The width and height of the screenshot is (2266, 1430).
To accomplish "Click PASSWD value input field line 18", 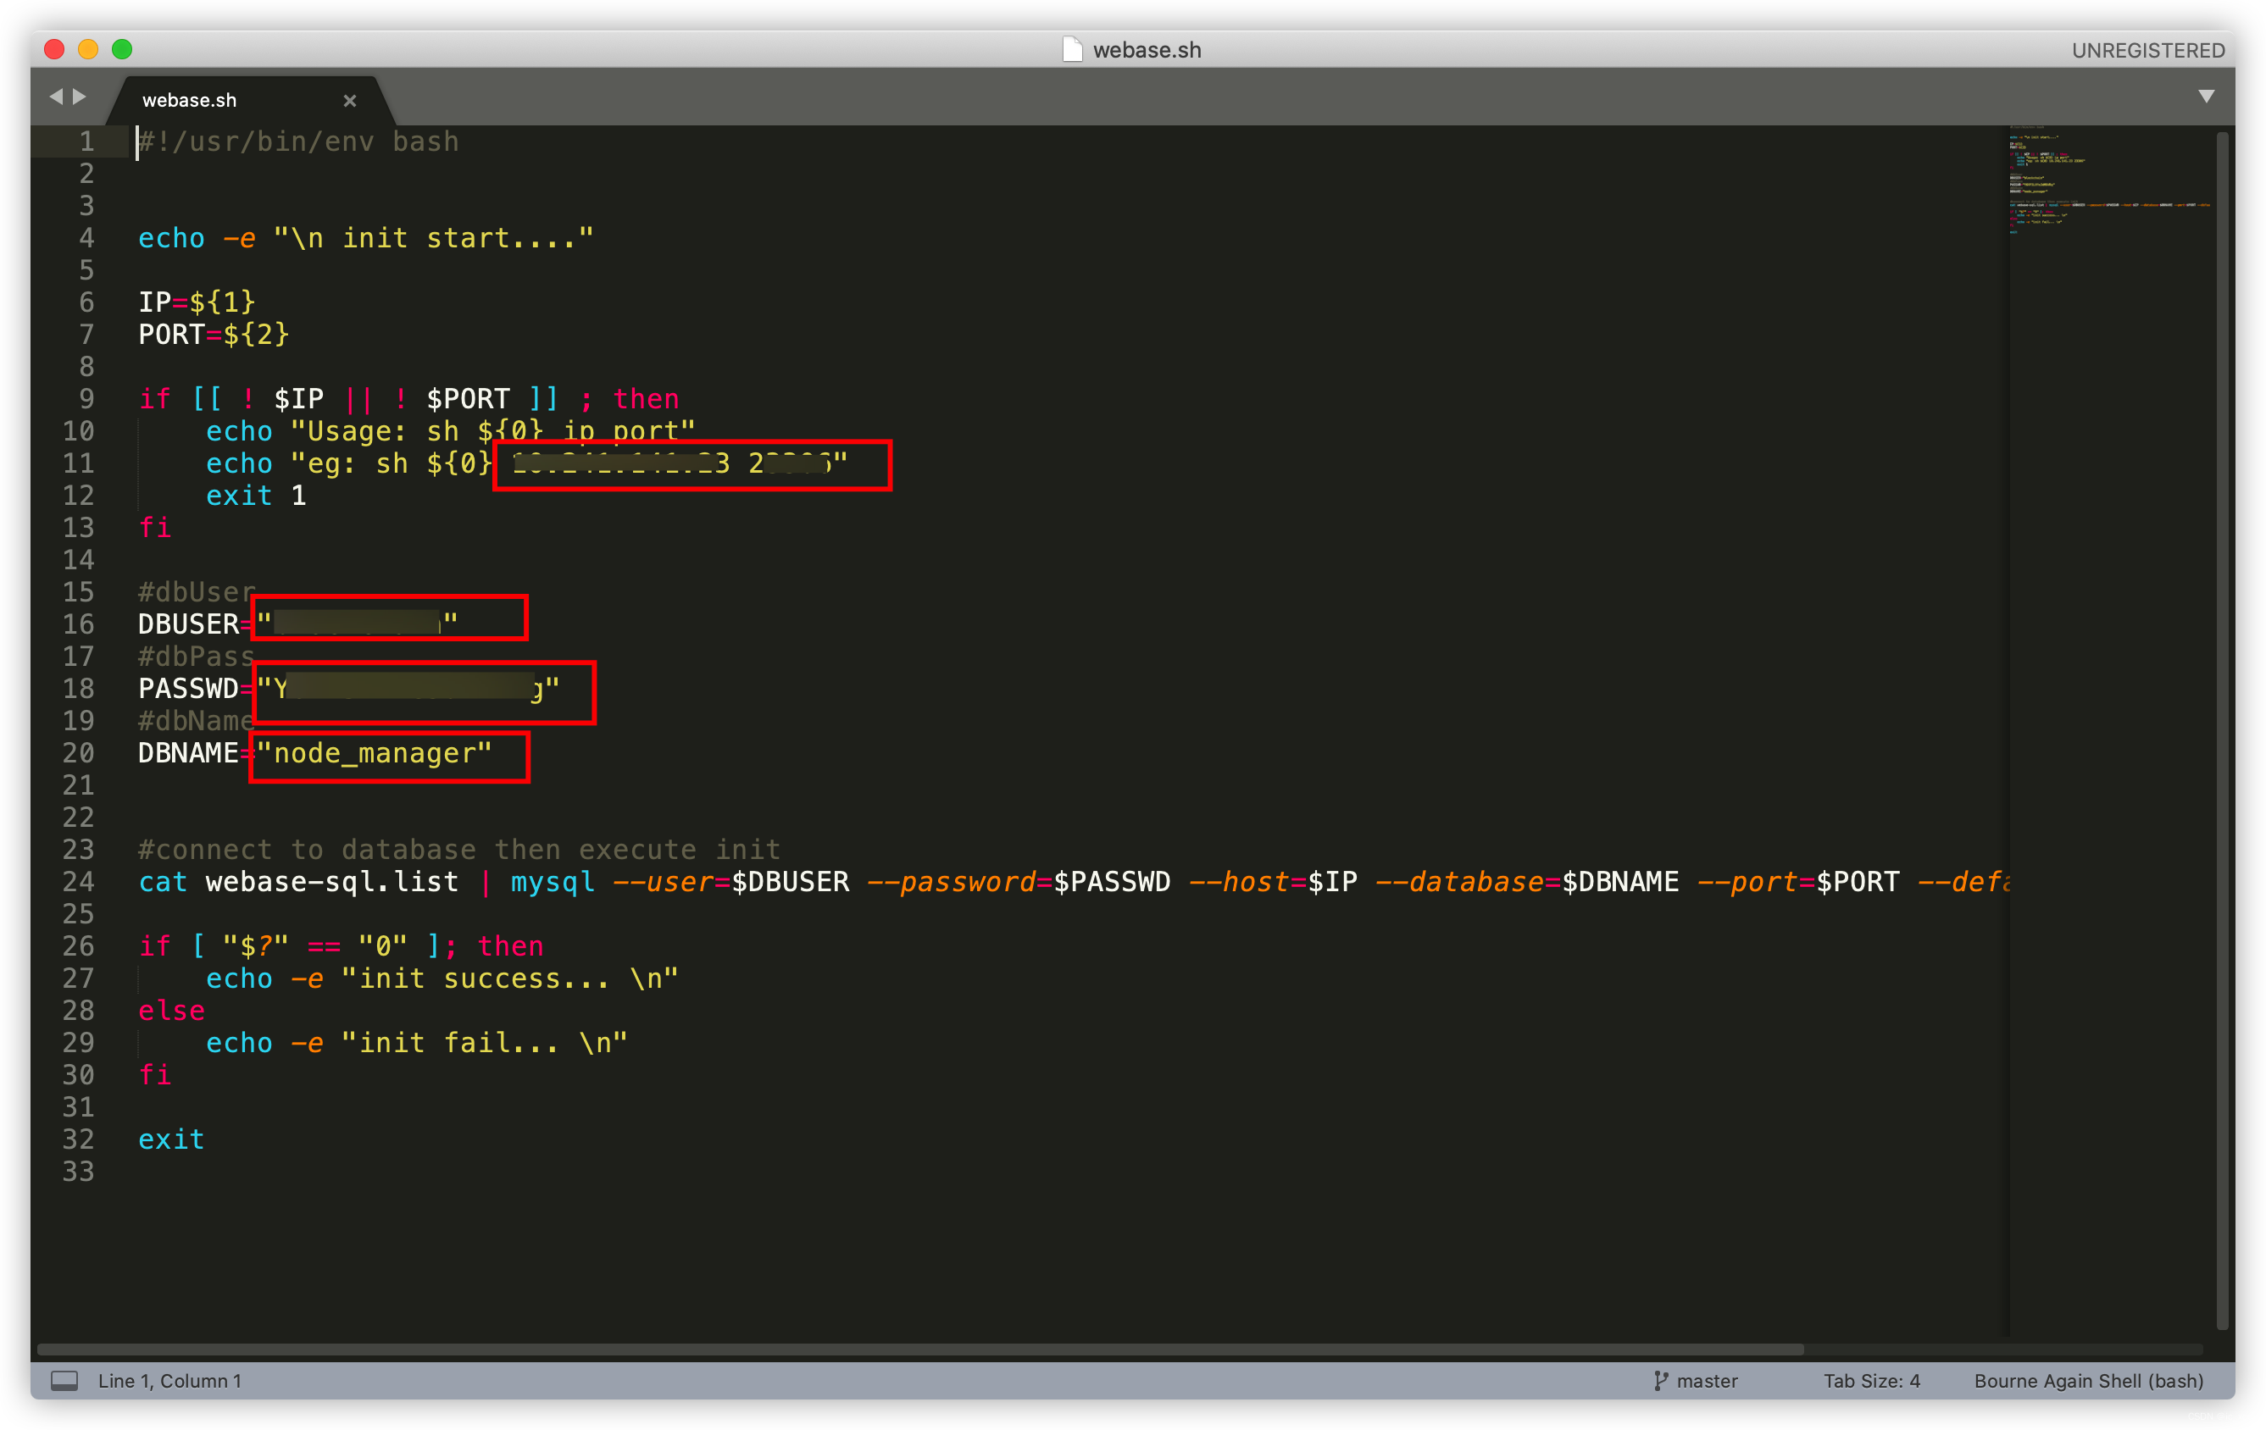I will pos(408,687).
